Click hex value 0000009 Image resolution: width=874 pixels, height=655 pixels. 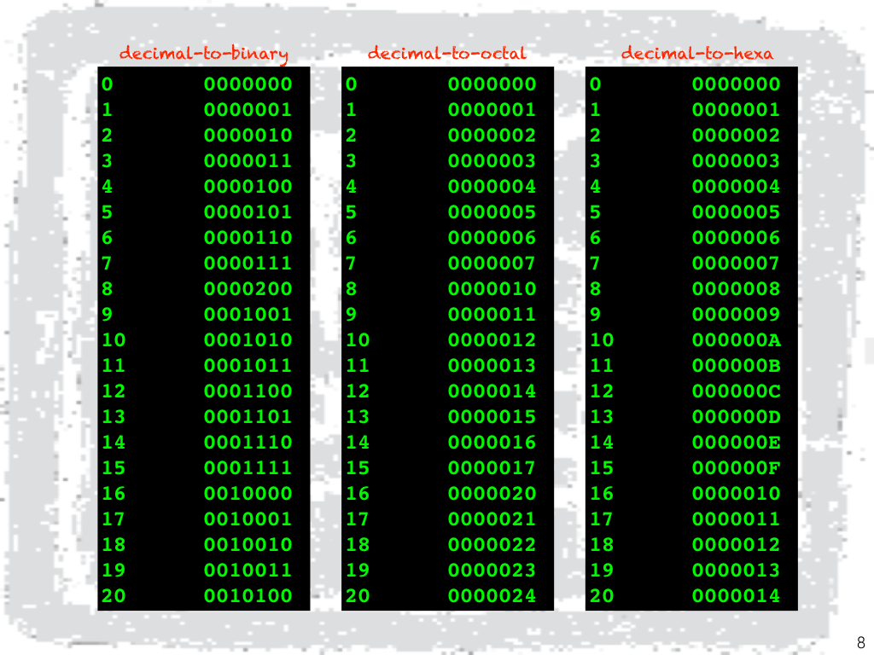(x=736, y=315)
